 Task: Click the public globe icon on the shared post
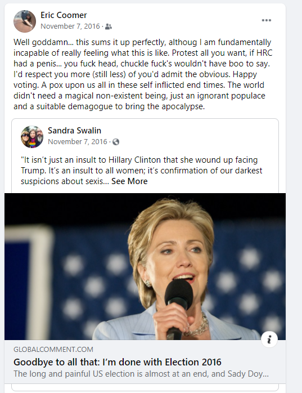pos(116,142)
